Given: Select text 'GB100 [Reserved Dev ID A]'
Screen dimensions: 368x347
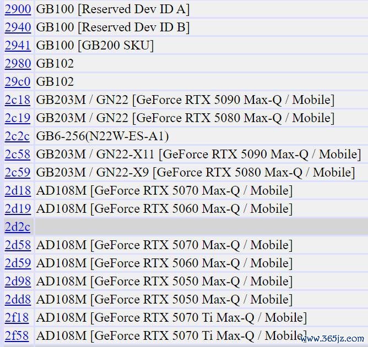Looking at the screenshot, I should pos(113,9).
